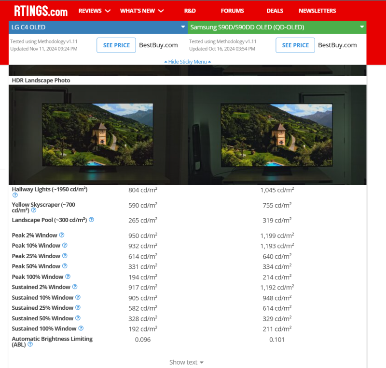Open help icon for Peak 100% Window
Viewport: 386px width, 368px height.
68,276
